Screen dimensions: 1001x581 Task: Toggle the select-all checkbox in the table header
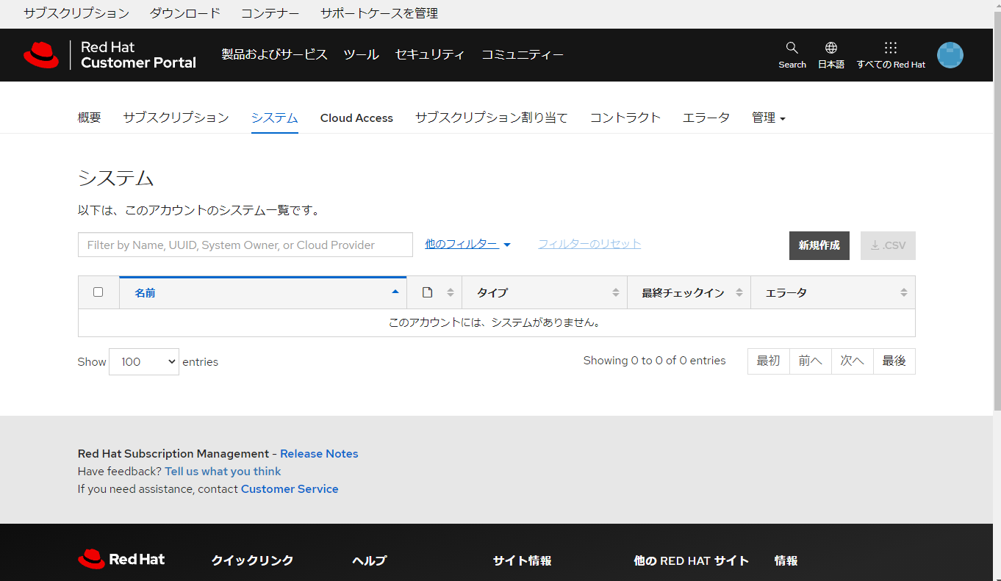[98, 292]
